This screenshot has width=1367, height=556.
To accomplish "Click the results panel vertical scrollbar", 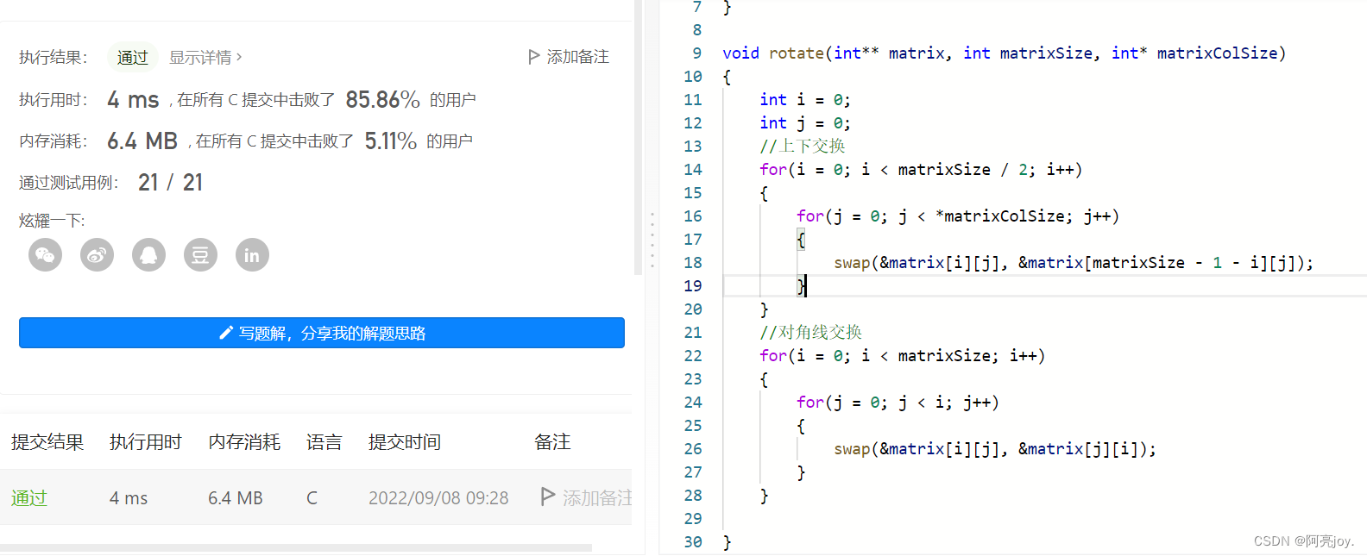I will coord(639,138).
